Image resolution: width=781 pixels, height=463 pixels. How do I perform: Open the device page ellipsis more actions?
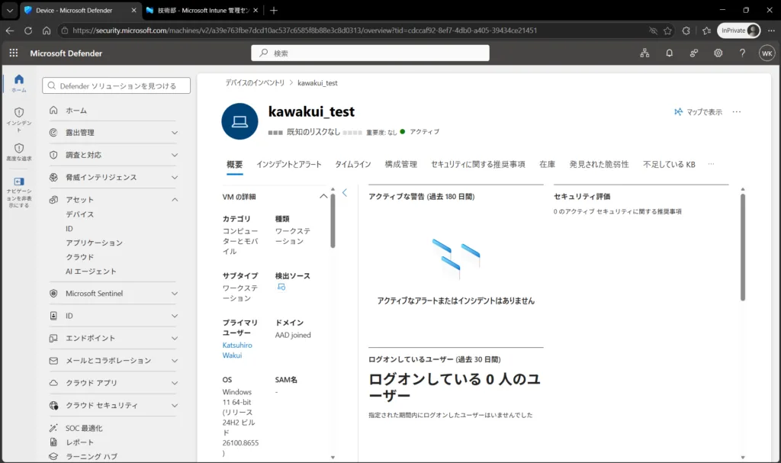tap(737, 111)
